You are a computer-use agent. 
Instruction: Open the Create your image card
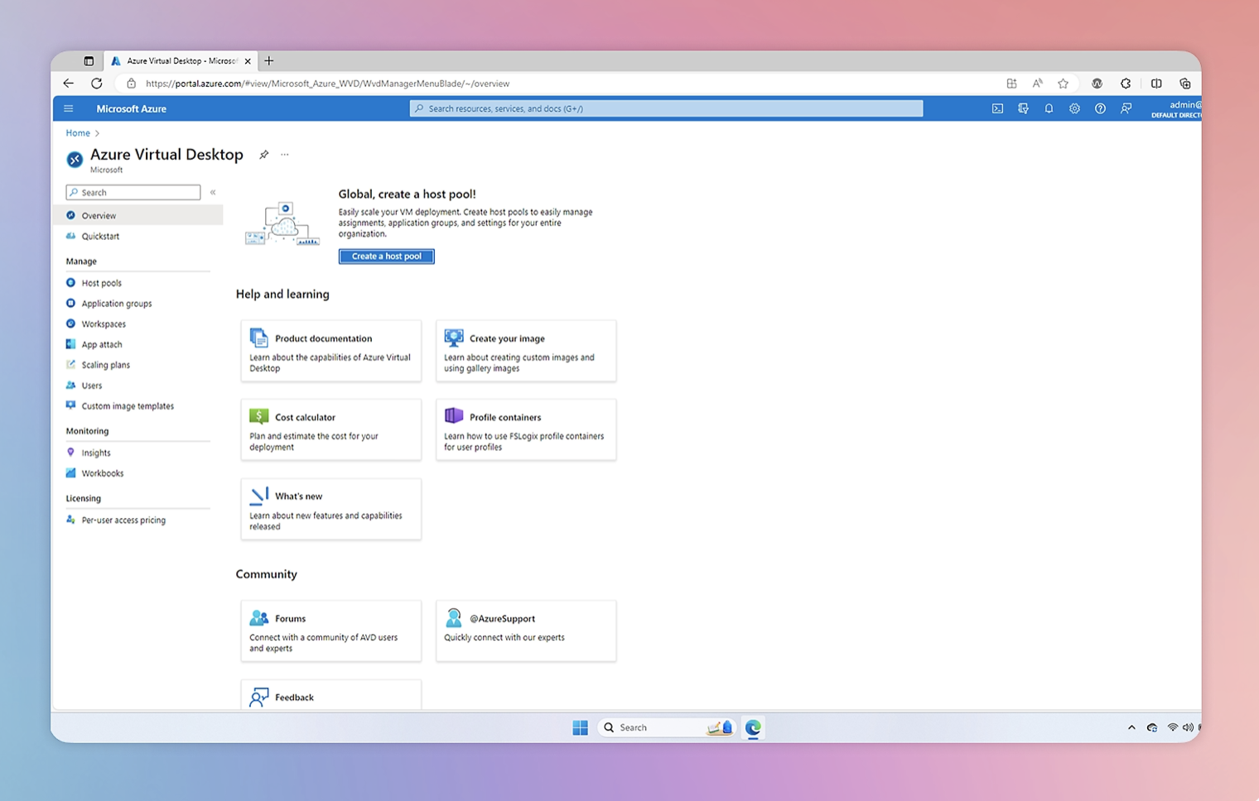pyautogui.click(x=526, y=351)
